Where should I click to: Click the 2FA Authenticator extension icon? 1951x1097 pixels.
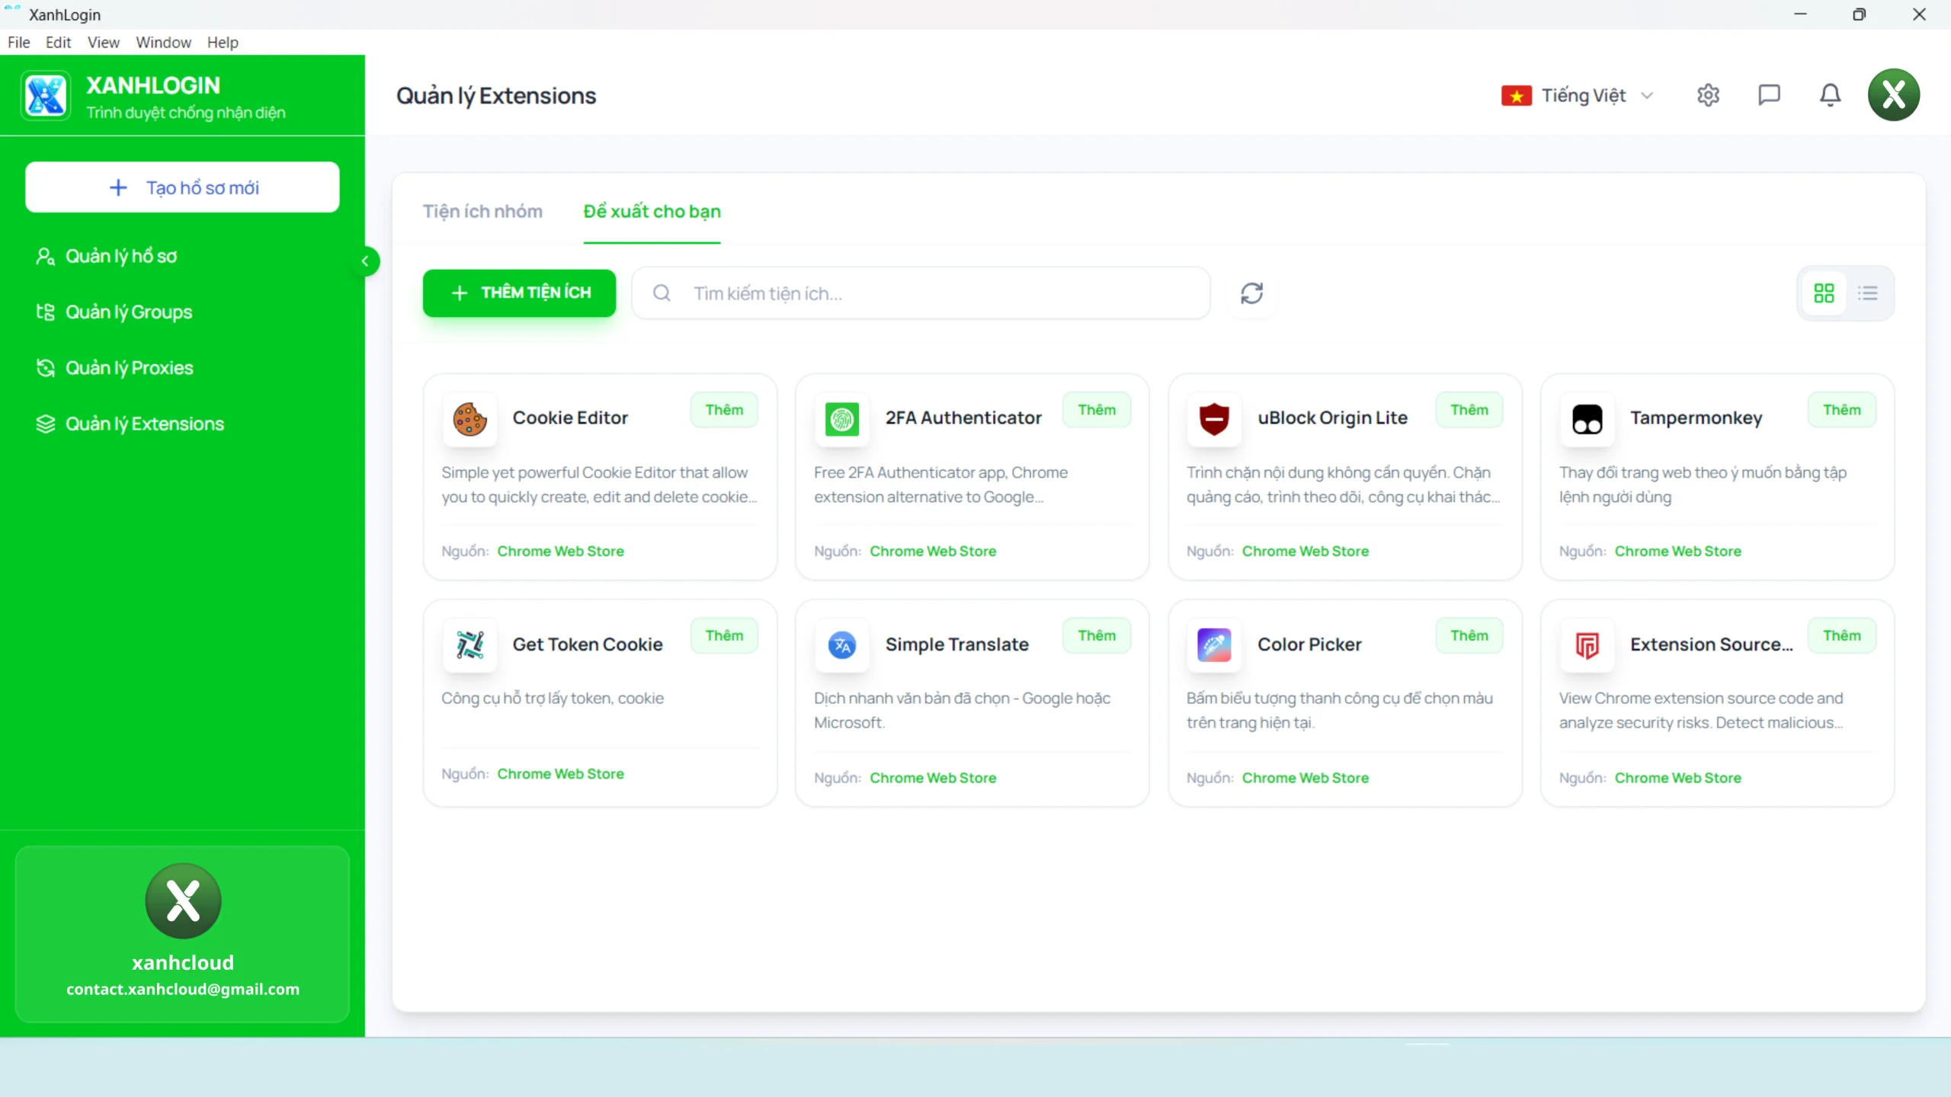(x=842, y=419)
